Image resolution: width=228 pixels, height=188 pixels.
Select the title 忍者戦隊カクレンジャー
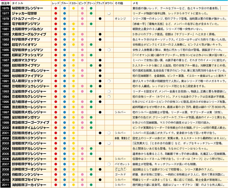(x=29, y=96)
